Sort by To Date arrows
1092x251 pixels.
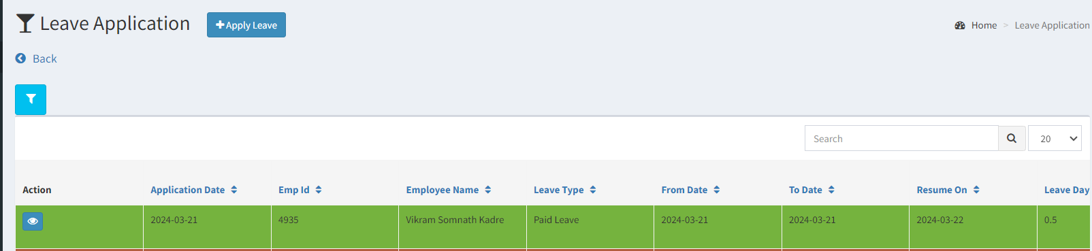pos(831,190)
